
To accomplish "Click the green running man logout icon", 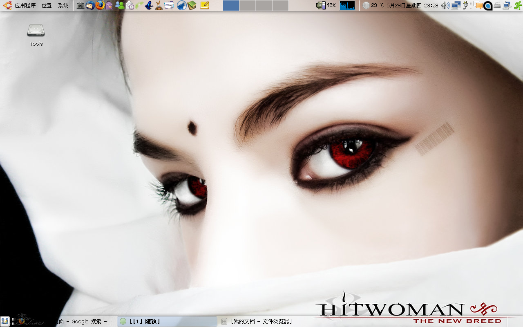I will click(x=518, y=5).
